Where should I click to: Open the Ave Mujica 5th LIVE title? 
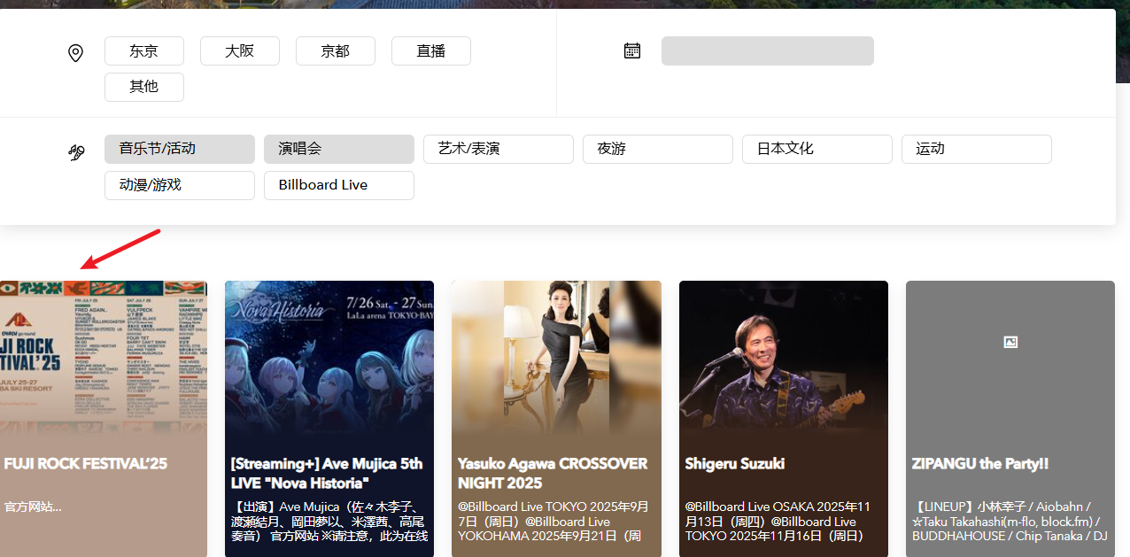[x=327, y=474]
